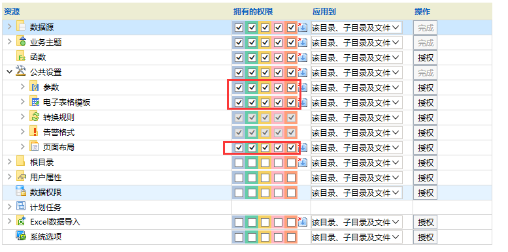The height and width of the screenshot is (252, 508).
Task: Click the clear-permission icon in 业务主题 row
Action: (302, 42)
